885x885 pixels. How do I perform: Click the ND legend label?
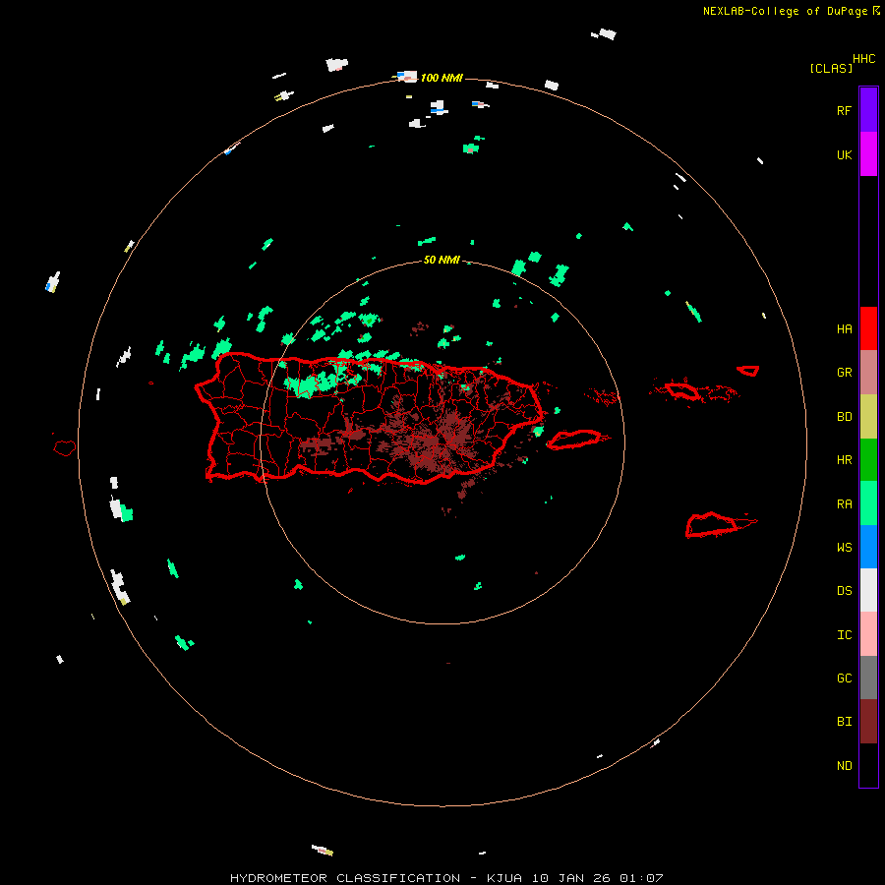click(x=844, y=765)
